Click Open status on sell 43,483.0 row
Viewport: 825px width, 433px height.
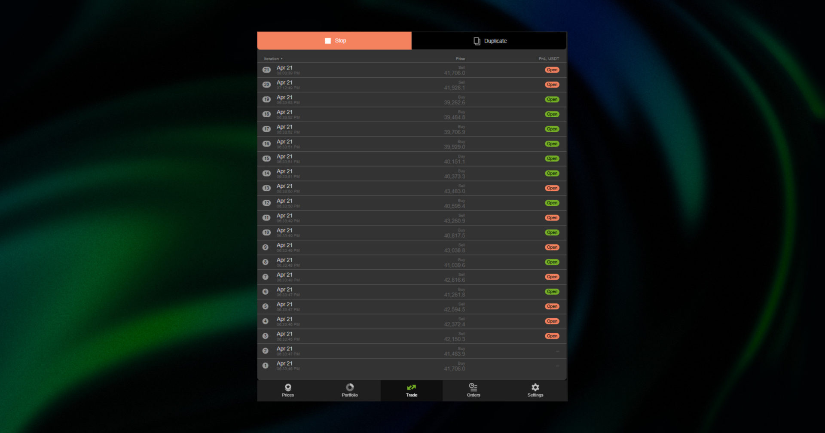coord(552,188)
